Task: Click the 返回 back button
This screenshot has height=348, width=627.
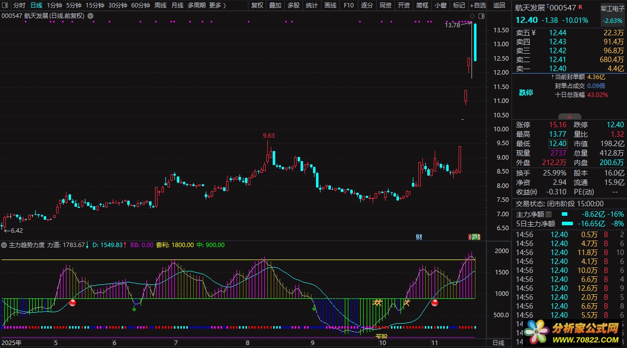Action: tap(499, 5)
